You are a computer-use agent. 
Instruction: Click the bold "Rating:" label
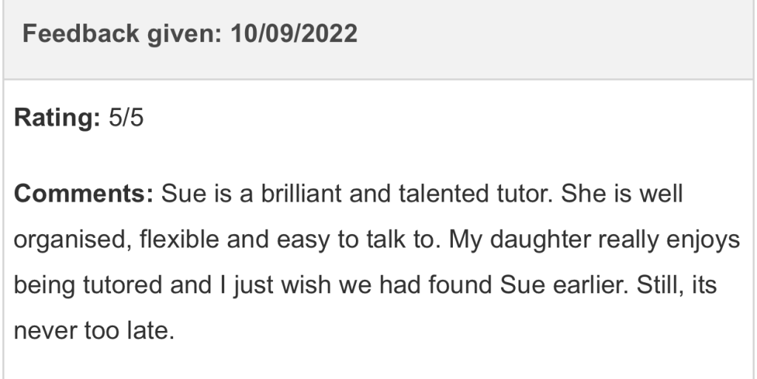(x=58, y=120)
